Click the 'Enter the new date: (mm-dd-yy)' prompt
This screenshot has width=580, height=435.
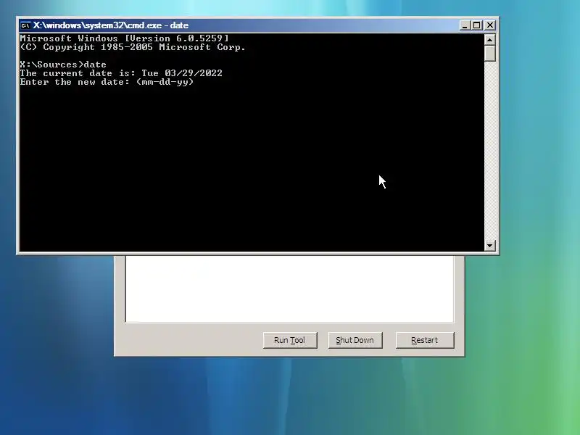click(107, 82)
